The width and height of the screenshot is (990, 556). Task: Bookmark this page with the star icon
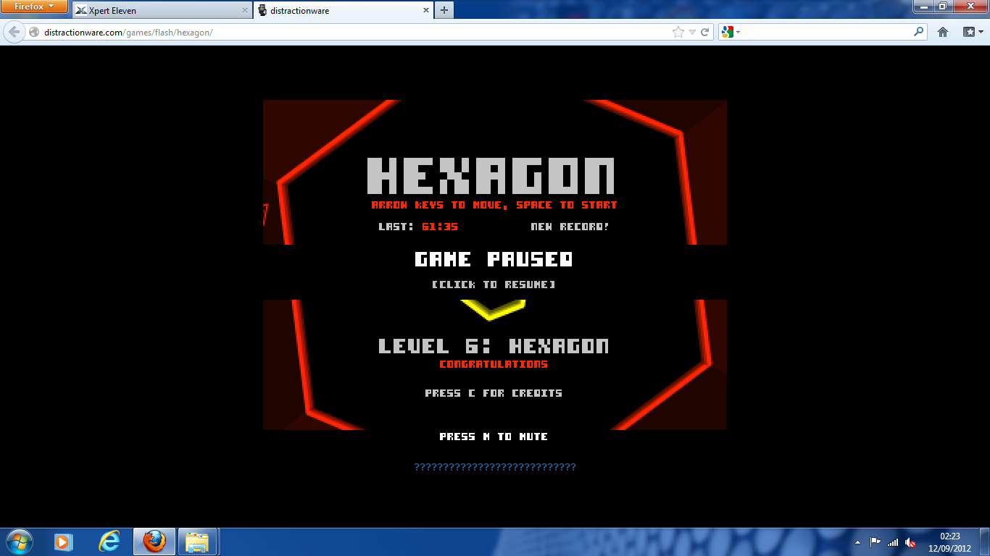click(678, 33)
